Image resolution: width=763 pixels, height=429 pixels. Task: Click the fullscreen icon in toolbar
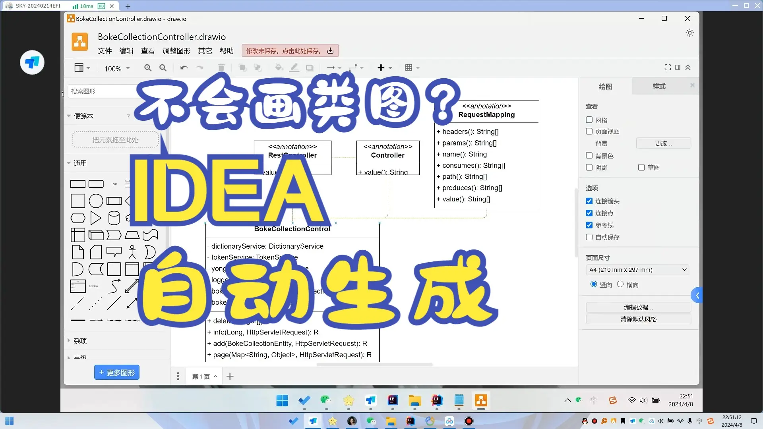pyautogui.click(x=668, y=68)
